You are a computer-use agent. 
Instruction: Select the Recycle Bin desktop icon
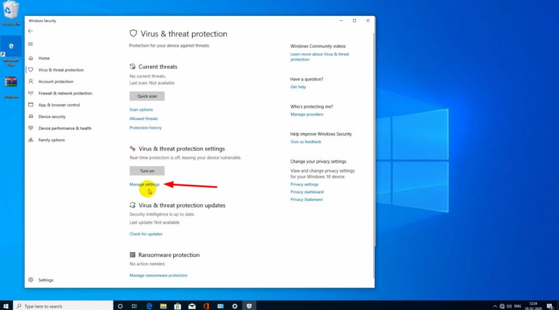click(x=11, y=14)
